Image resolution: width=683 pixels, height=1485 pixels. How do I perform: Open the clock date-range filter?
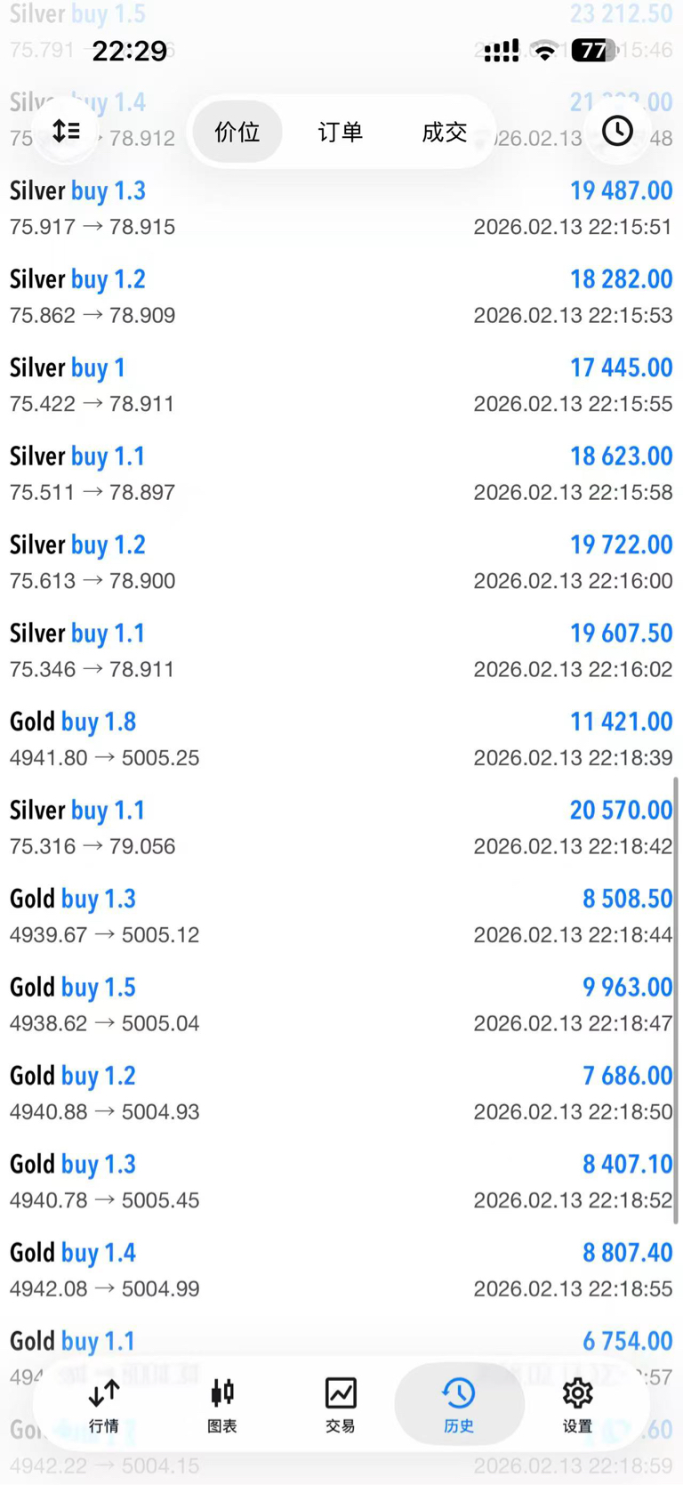(x=617, y=131)
